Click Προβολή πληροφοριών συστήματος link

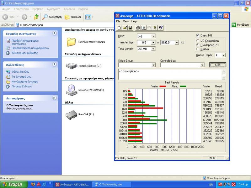[25, 42]
